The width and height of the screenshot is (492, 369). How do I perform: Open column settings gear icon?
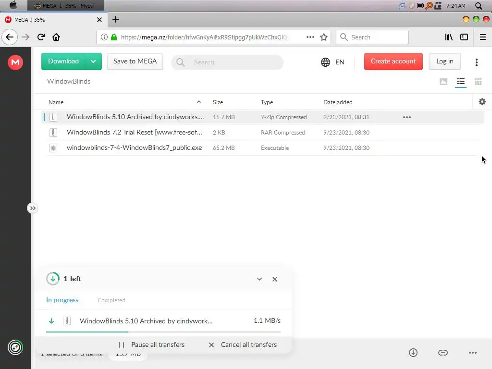pos(482,102)
